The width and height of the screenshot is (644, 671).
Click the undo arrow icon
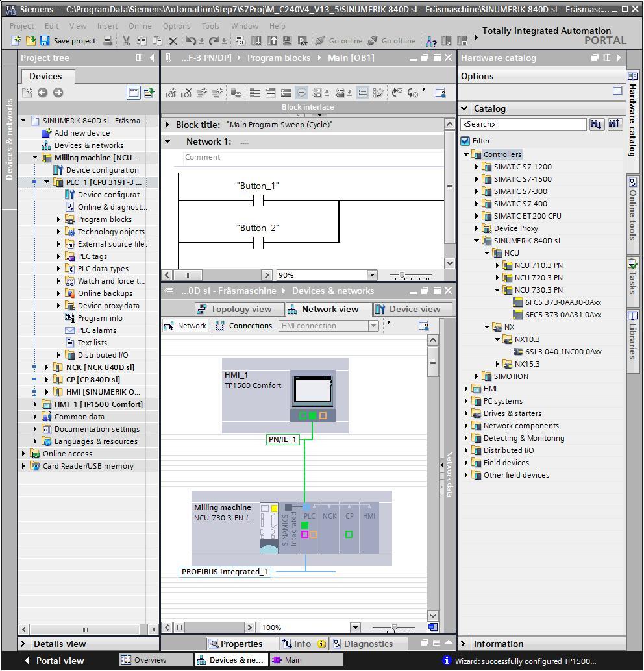pyautogui.click(x=191, y=41)
